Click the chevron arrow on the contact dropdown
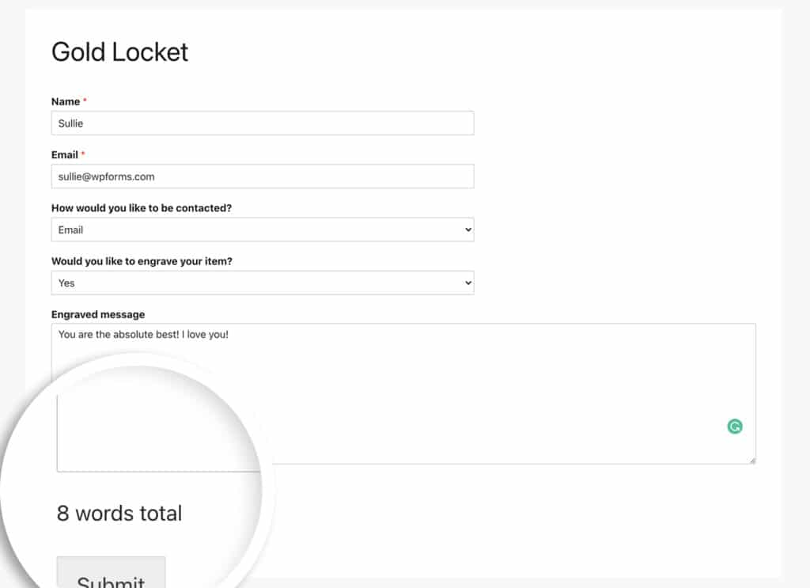The image size is (810, 588). [468, 230]
